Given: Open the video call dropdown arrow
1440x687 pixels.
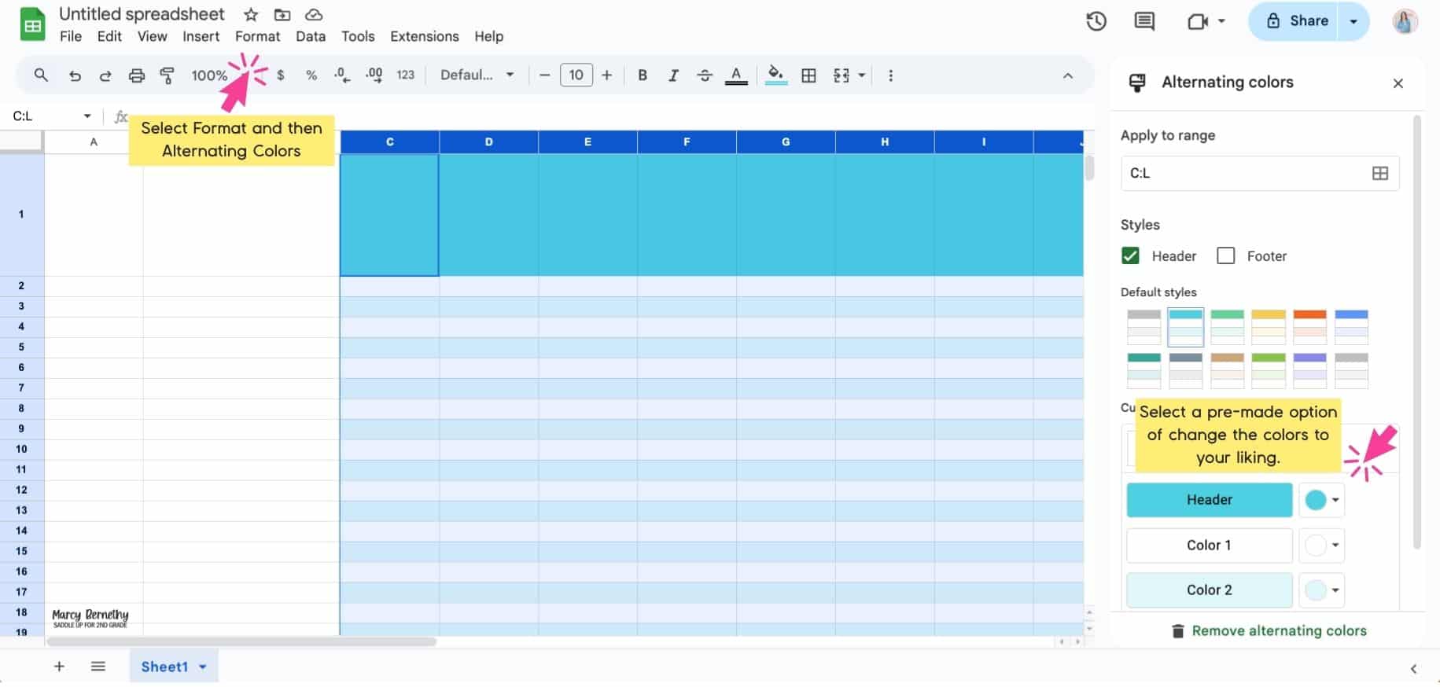Looking at the screenshot, I should point(1221,21).
